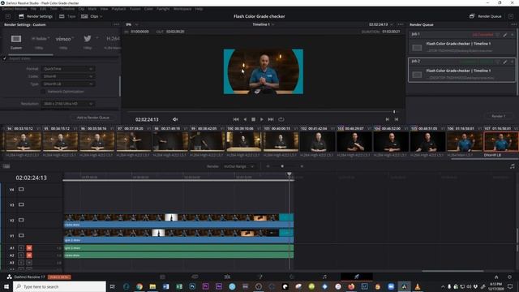Toggle loop playback button
This screenshot has height=292, width=519.
click(281, 119)
